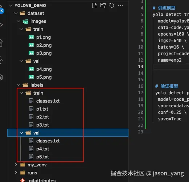The height and width of the screenshot is (182, 189).
Task: Open the p5.png image file
Action: 44,77
